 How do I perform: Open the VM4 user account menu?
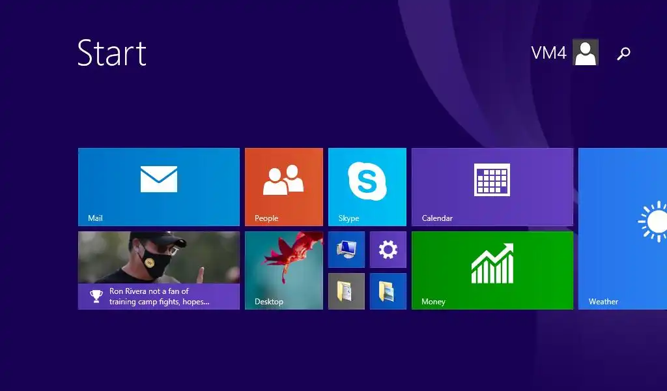[x=565, y=52]
